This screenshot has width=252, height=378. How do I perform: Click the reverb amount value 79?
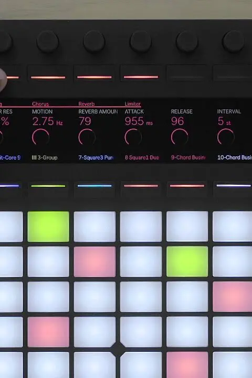tap(85, 121)
